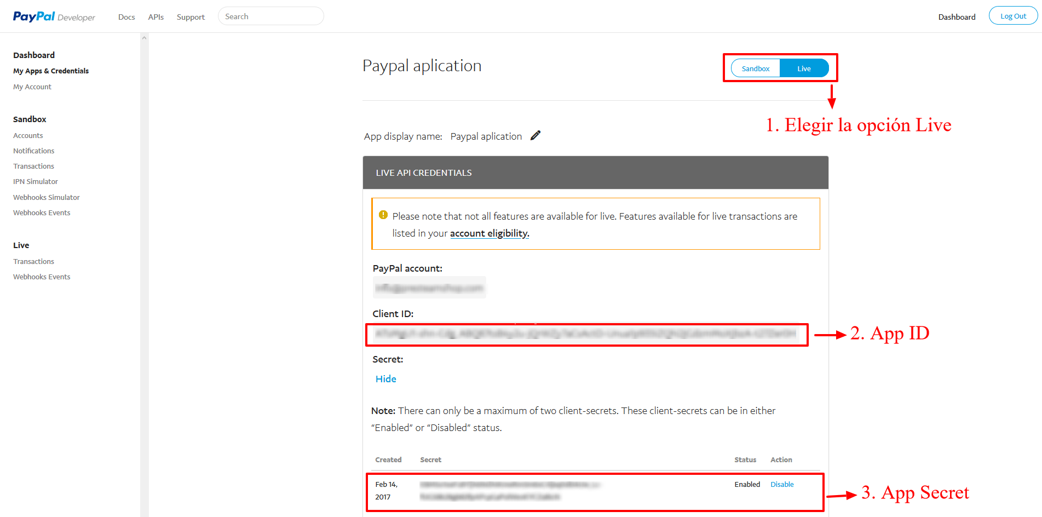Open My Account in sidebar
The width and height of the screenshot is (1042, 517).
tap(32, 87)
